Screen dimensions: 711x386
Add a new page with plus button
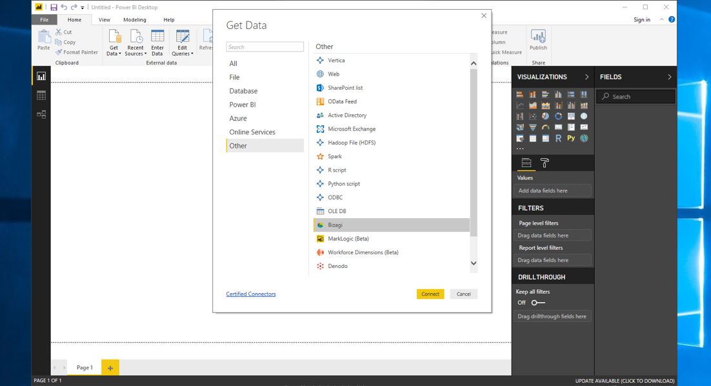pos(110,368)
